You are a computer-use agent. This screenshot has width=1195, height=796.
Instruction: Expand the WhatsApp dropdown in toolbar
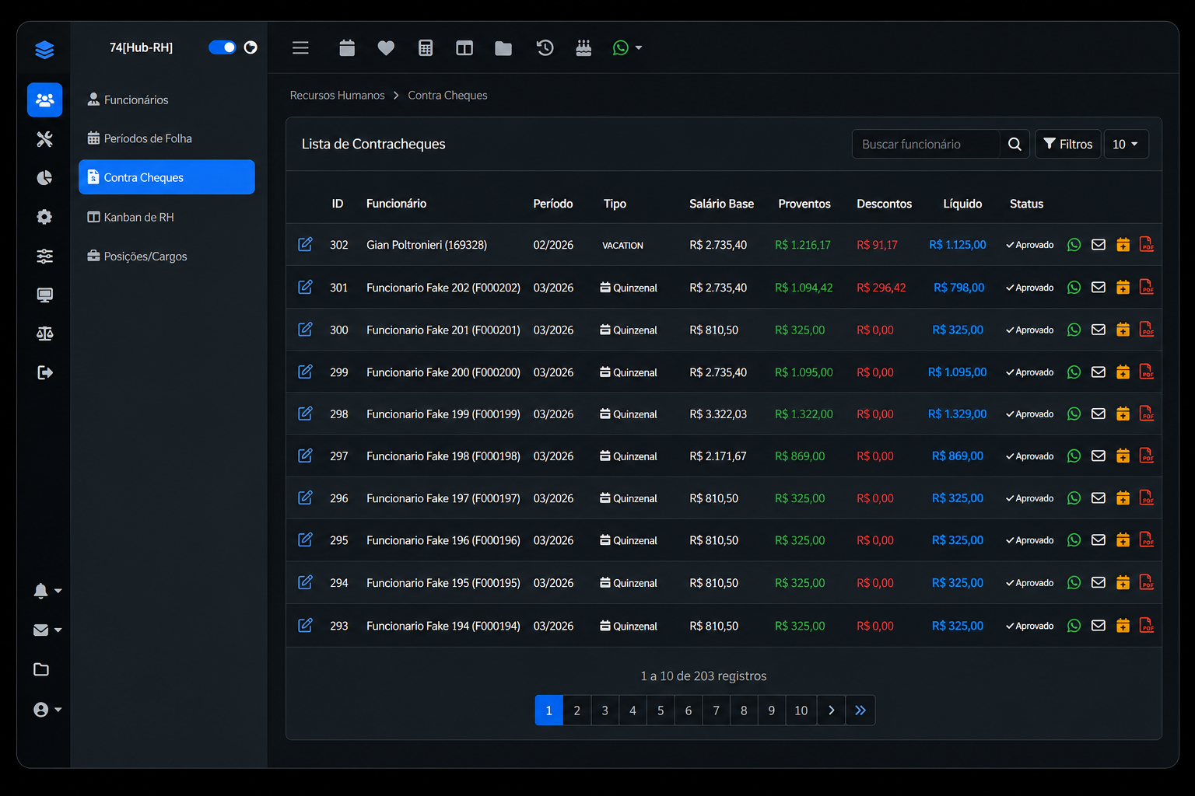pyautogui.click(x=627, y=48)
